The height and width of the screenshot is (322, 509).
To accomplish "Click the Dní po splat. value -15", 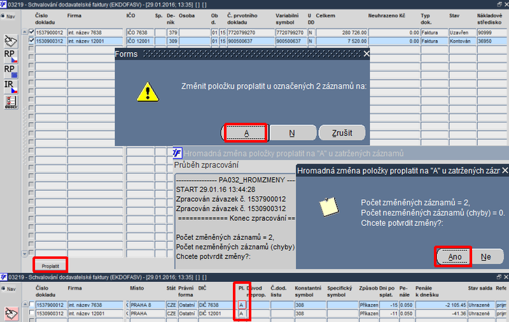I will pos(389,305).
